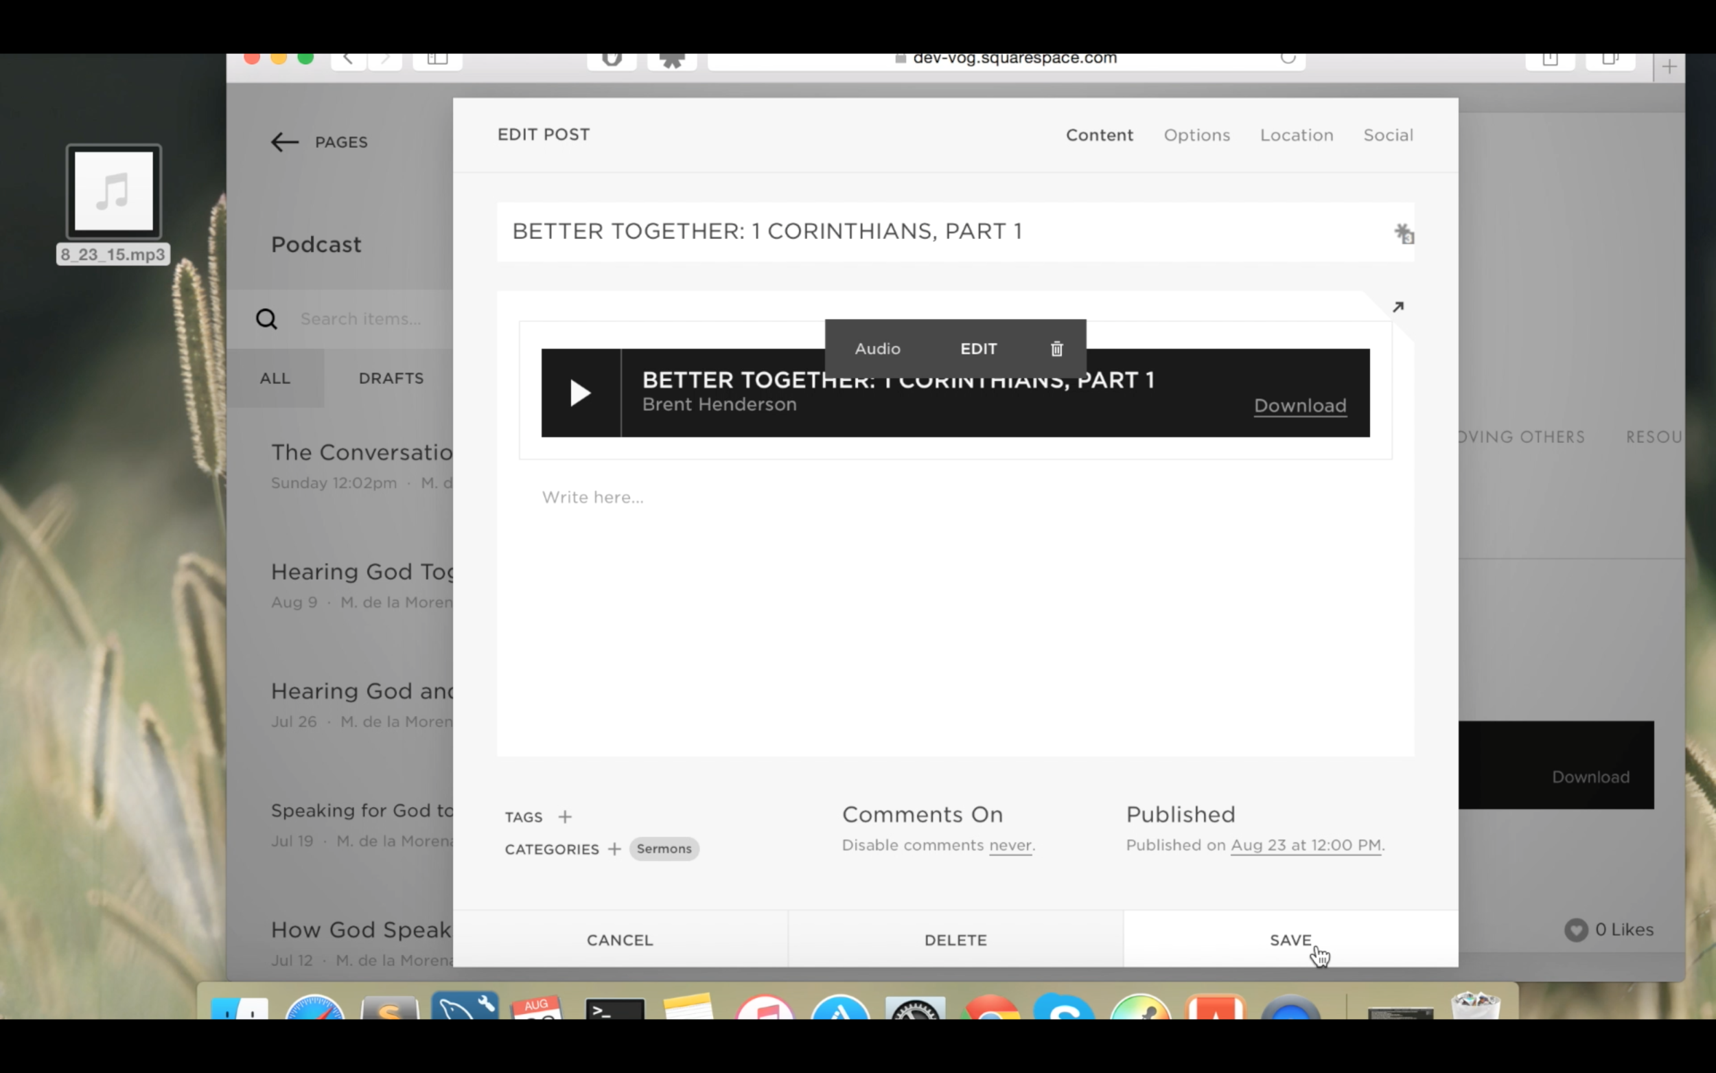Click the Sermons category pill
Screen dimensions: 1716x1073
click(664, 849)
